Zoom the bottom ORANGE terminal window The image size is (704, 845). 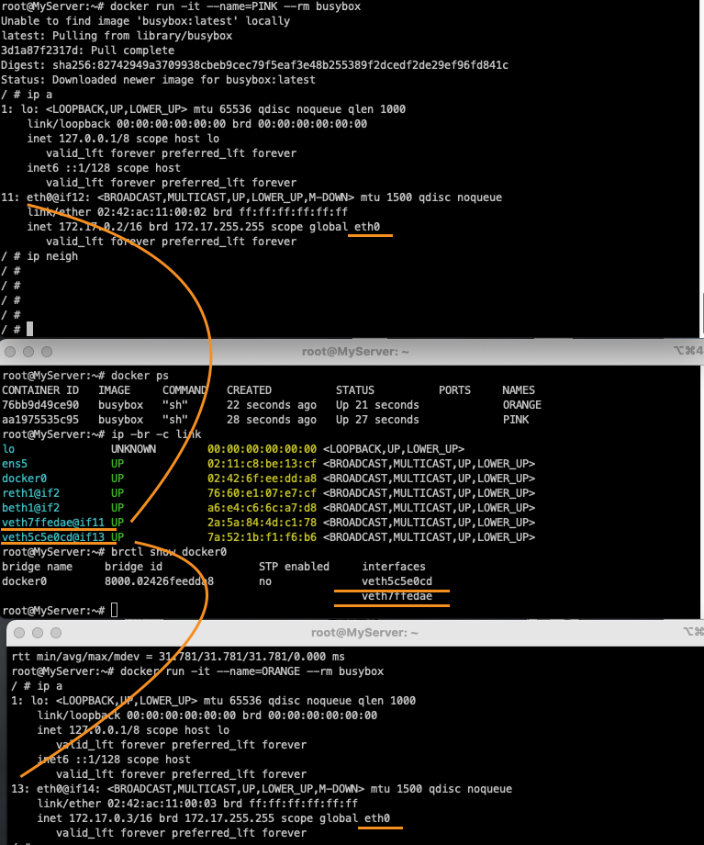point(56,633)
